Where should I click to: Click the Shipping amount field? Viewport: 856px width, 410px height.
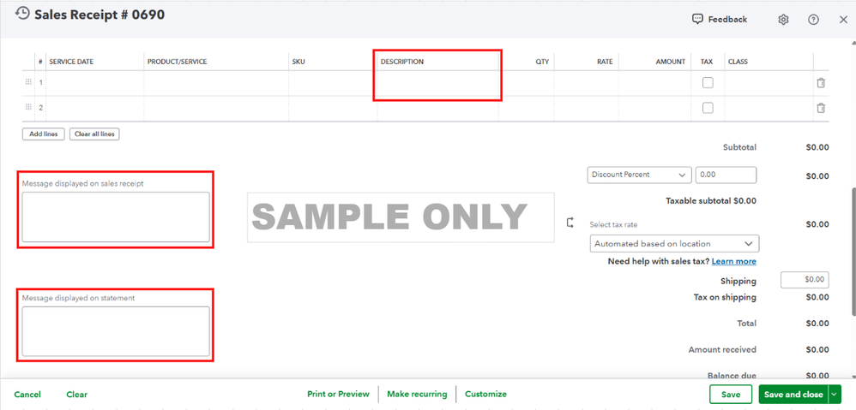pos(805,280)
